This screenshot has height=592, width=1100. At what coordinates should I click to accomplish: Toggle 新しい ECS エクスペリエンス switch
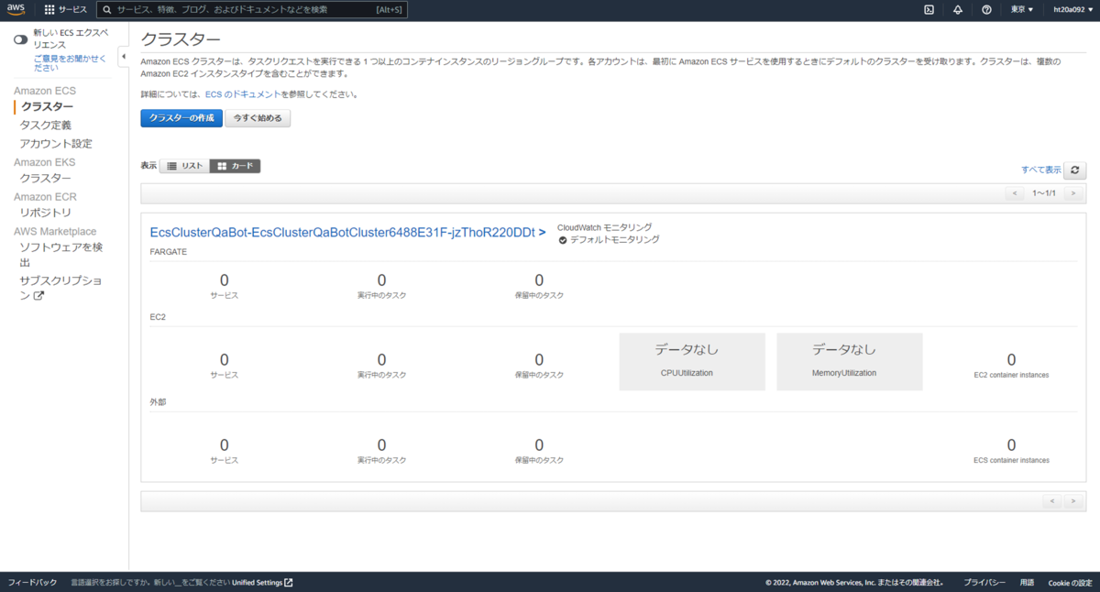[20, 39]
